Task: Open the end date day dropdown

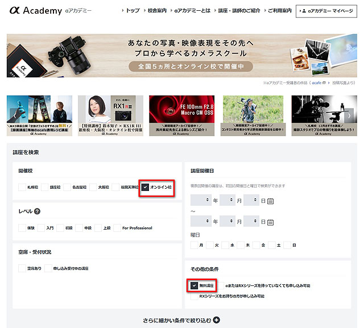Action: pyautogui.click(x=251, y=221)
